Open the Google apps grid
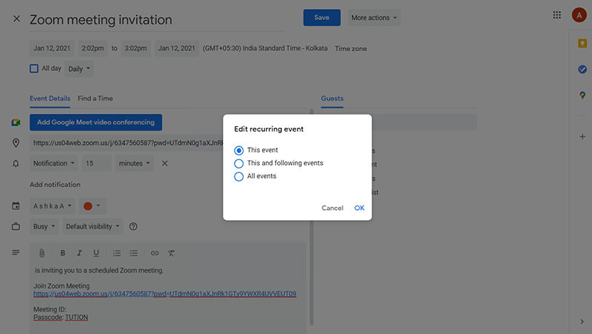Screen dimensions: 592x334 (x=557, y=15)
